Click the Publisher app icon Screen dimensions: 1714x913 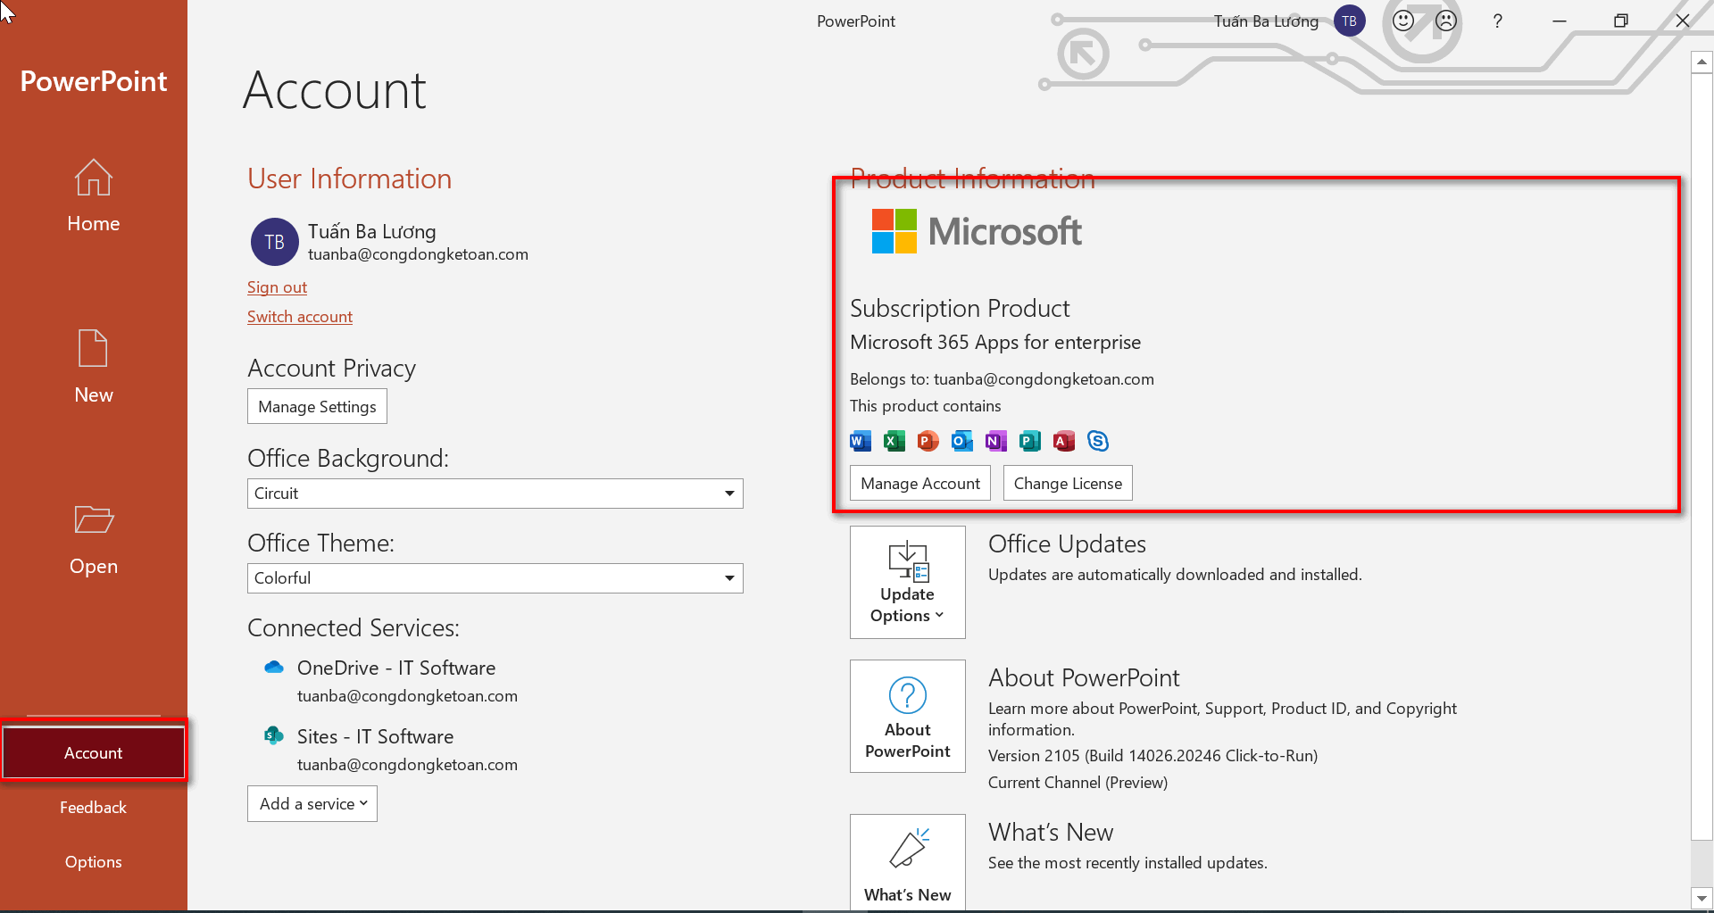point(1030,441)
